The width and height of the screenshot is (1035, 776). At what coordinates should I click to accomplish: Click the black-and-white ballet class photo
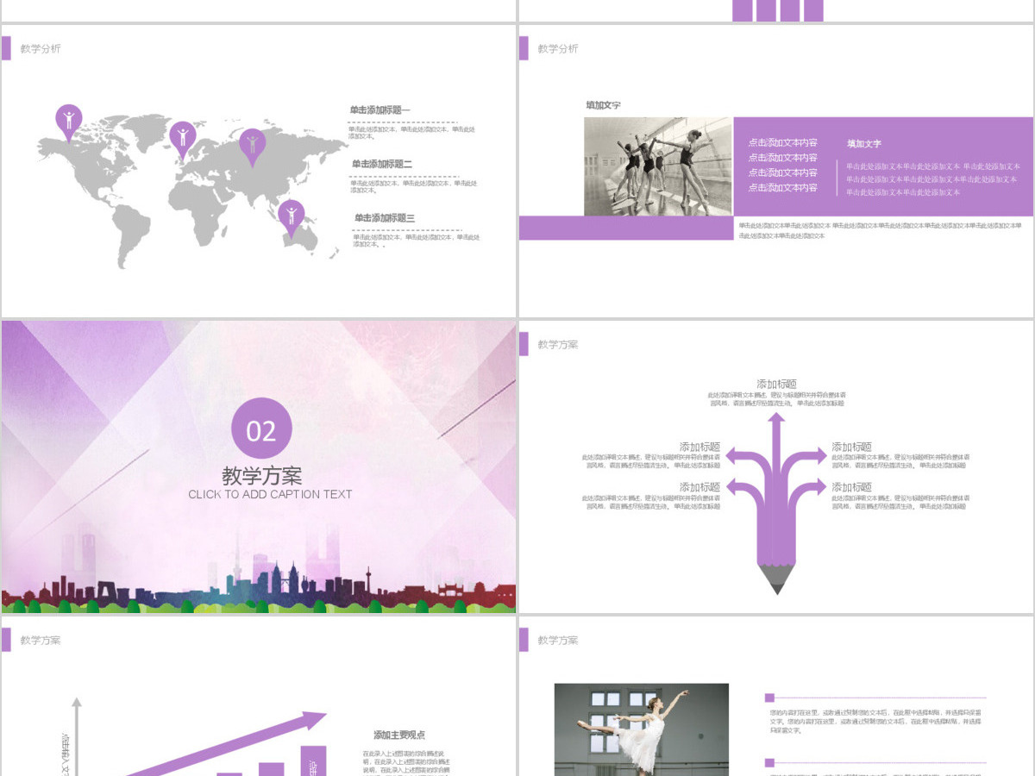tap(658, 166)
